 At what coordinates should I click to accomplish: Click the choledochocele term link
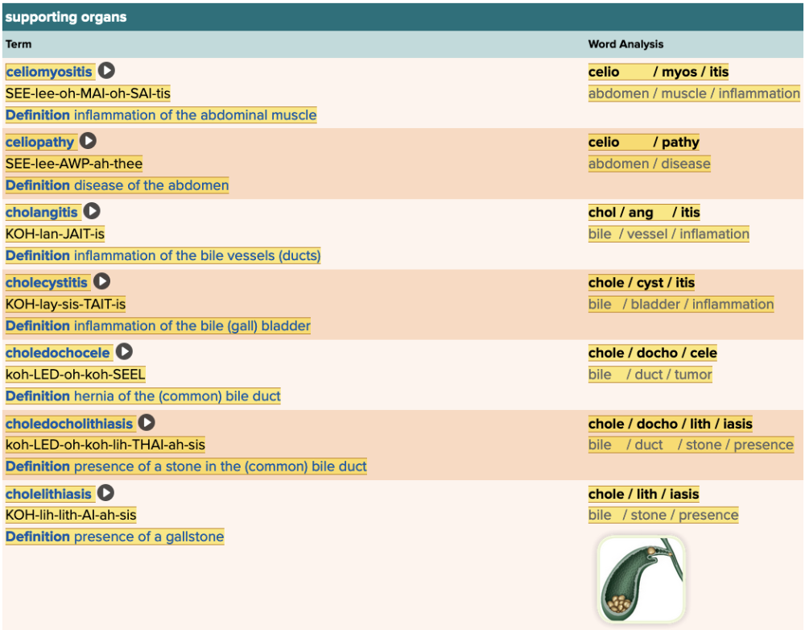click(x=58, y=353)
